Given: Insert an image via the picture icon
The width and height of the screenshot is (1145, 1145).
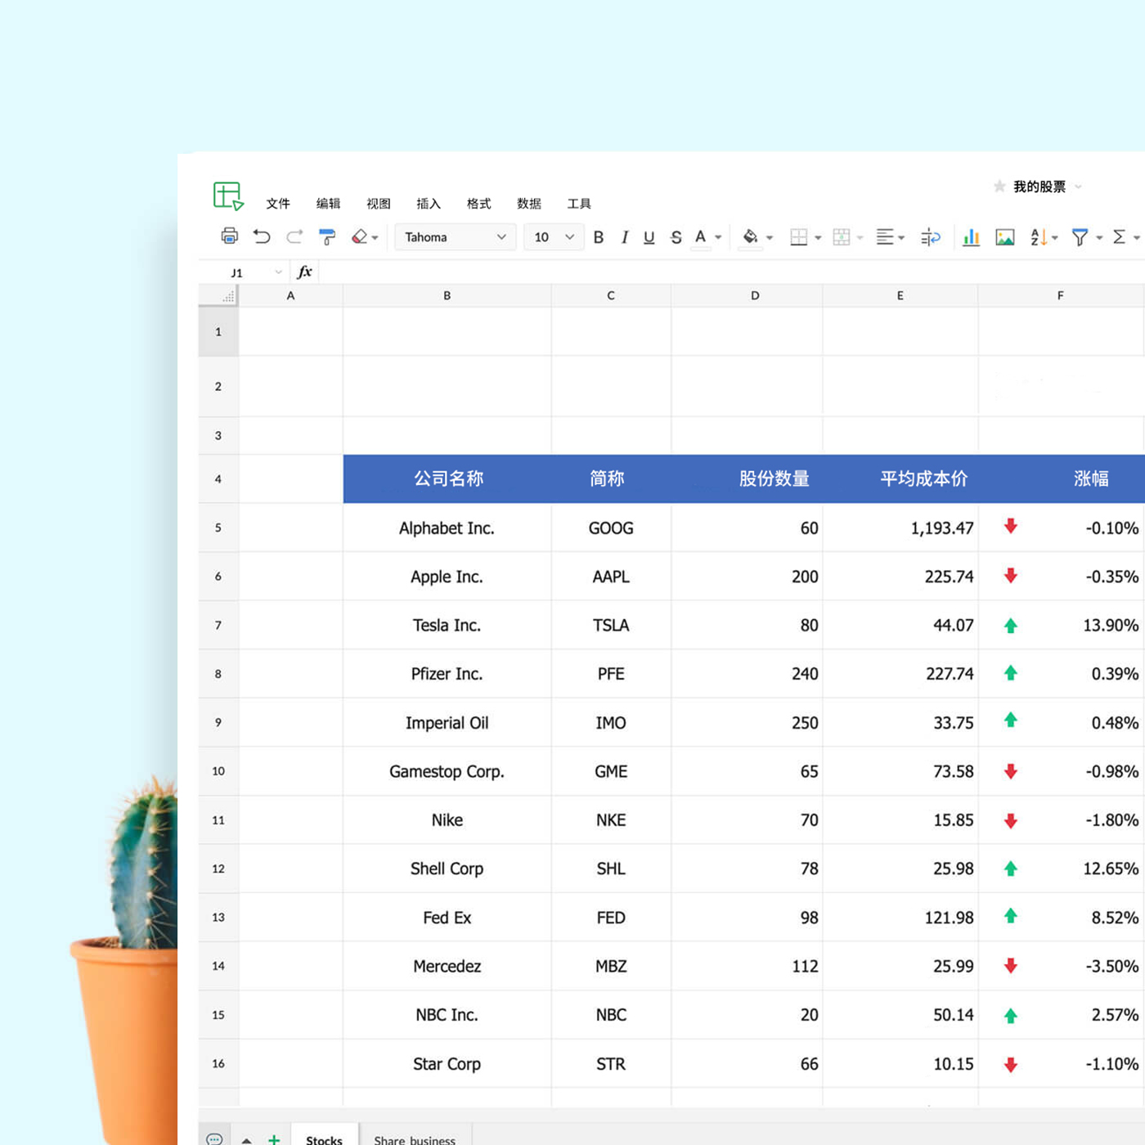Looking at the screenshot, I should pyautogui.click(x=1004, y=237).
